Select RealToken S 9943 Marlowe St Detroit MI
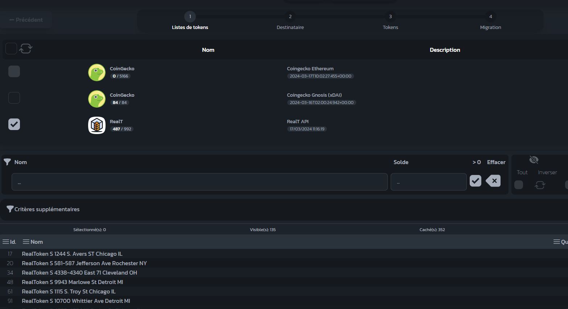Screen dimensions: 568x309 pos(72,282)
